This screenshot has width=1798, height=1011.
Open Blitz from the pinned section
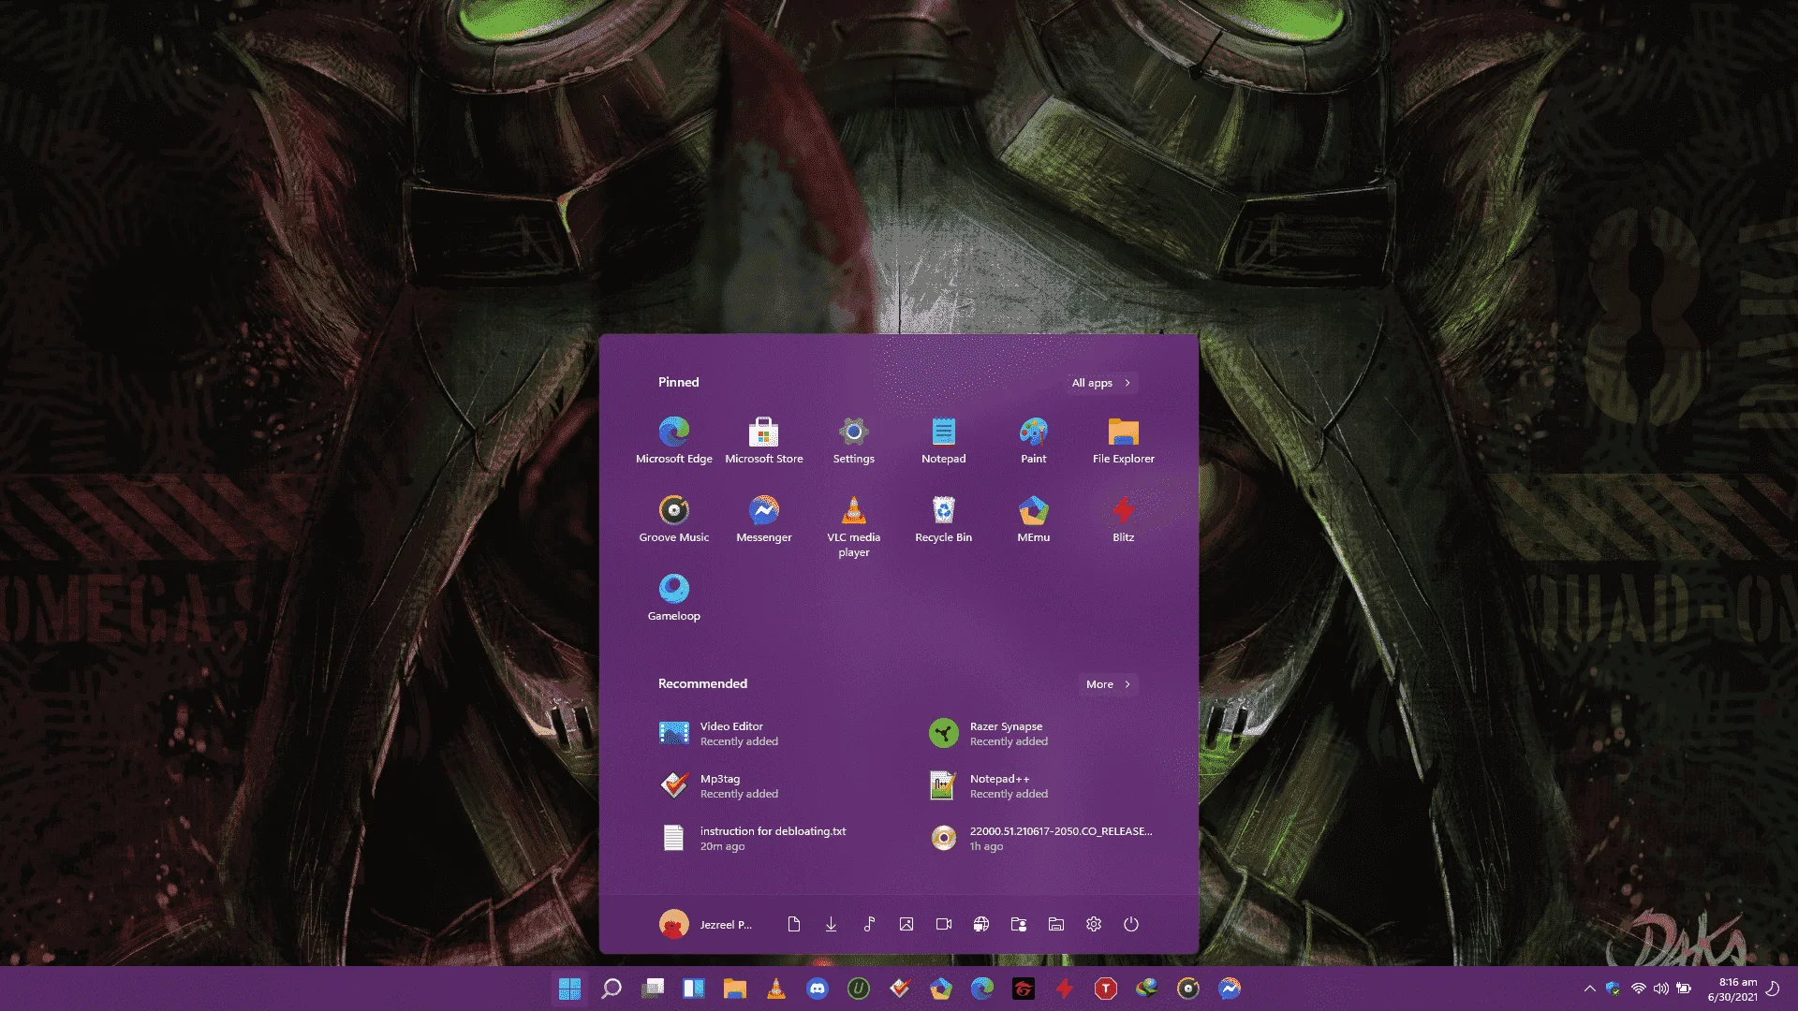click(x=1124, y=520)
